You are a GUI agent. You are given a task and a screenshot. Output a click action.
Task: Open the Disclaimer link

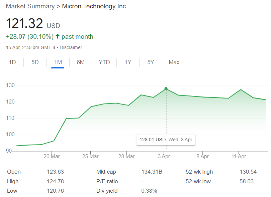[x=71, y=47]
